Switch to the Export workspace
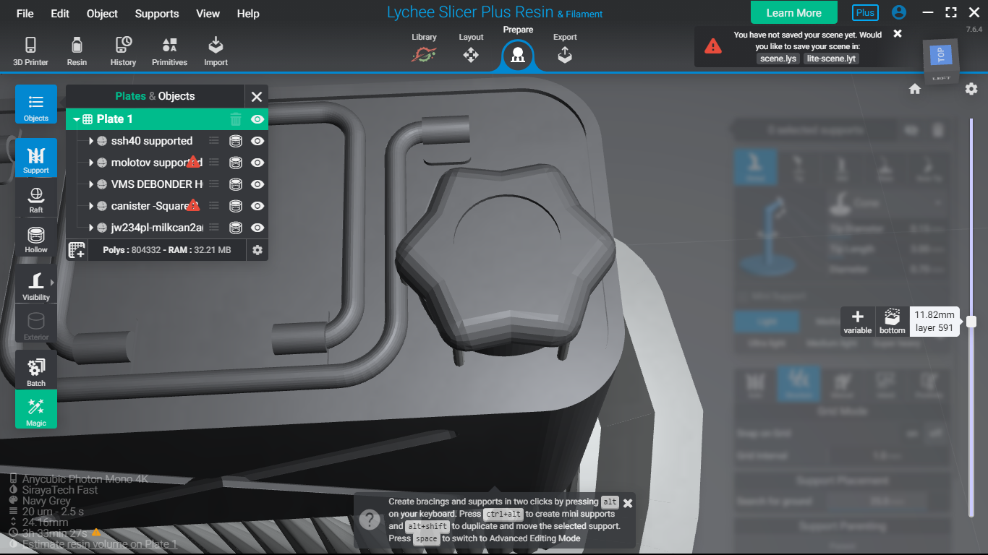Viewport: 988px width, 555px height. [565, 48]
